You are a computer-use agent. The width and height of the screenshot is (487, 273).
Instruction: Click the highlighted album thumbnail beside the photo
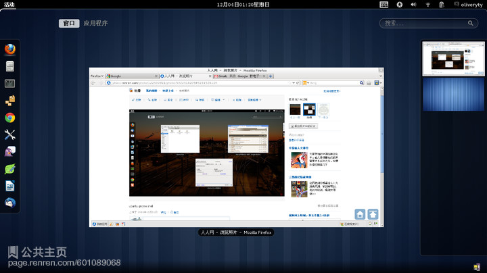pos(309,109)
